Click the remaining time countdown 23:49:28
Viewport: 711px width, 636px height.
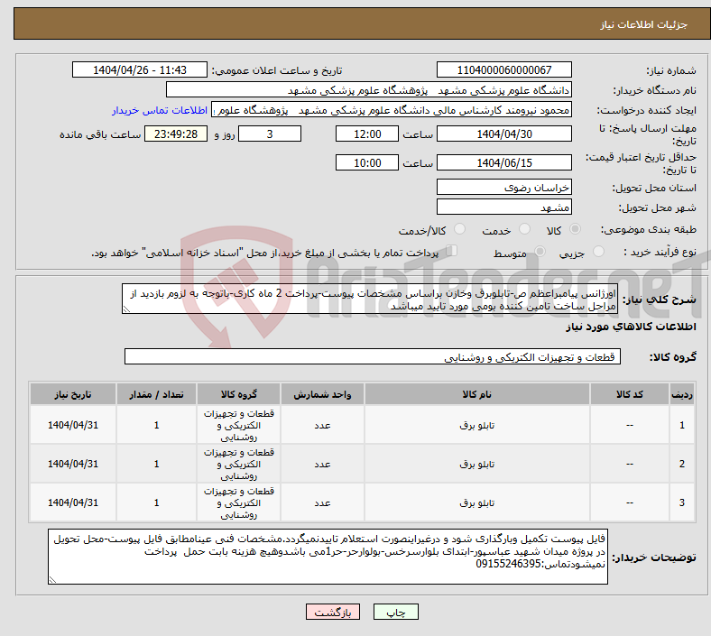point(176,134)
